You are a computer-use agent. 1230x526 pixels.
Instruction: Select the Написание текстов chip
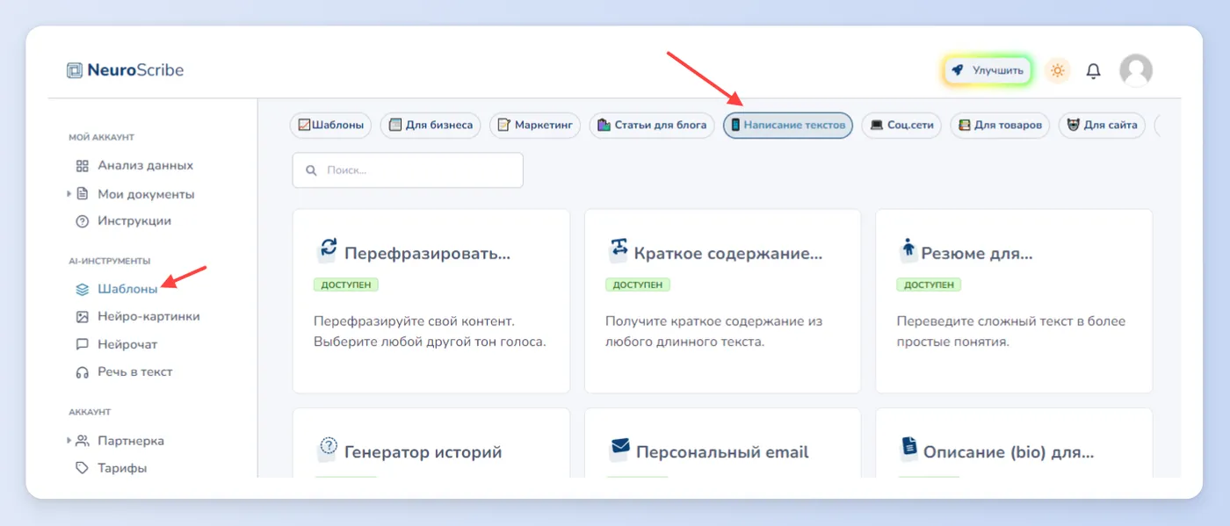pos(787,126)
